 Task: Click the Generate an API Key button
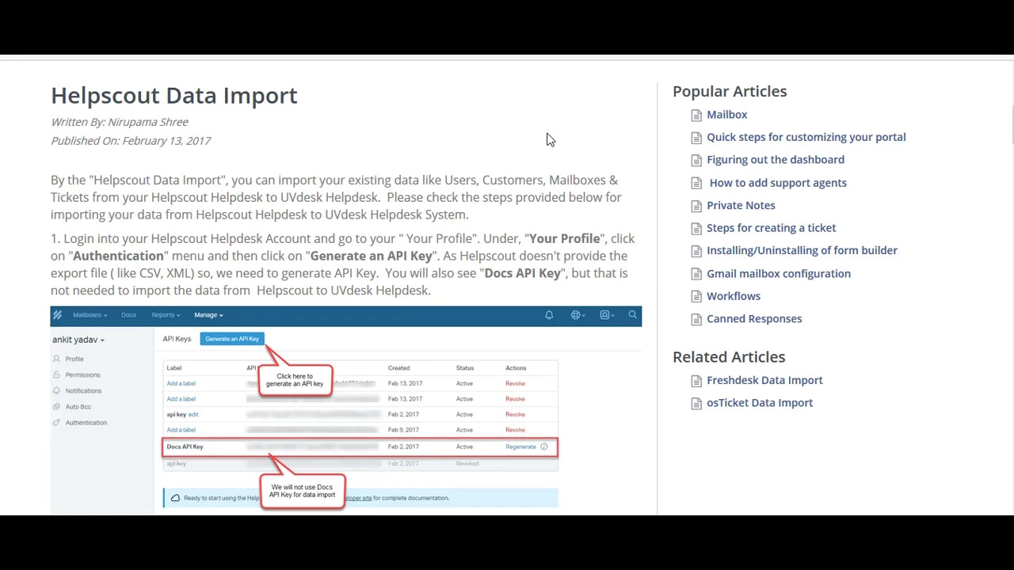(x=232, y=339)
